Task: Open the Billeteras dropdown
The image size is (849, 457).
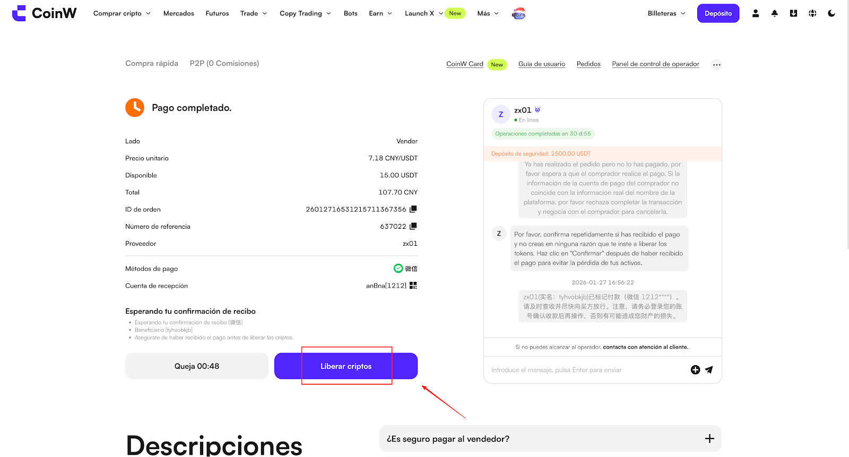Action: click(666, 13)
